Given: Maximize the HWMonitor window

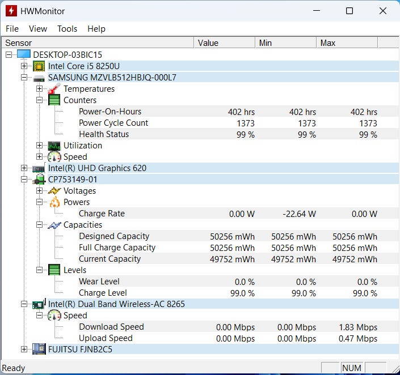Looking at the screenshot, I should 350,11.
